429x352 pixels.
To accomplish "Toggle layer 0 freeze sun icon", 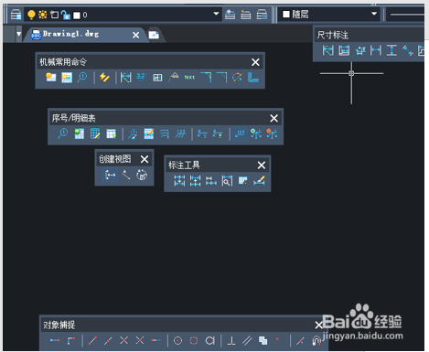I will pyautogui.click(x=43, y=15).
